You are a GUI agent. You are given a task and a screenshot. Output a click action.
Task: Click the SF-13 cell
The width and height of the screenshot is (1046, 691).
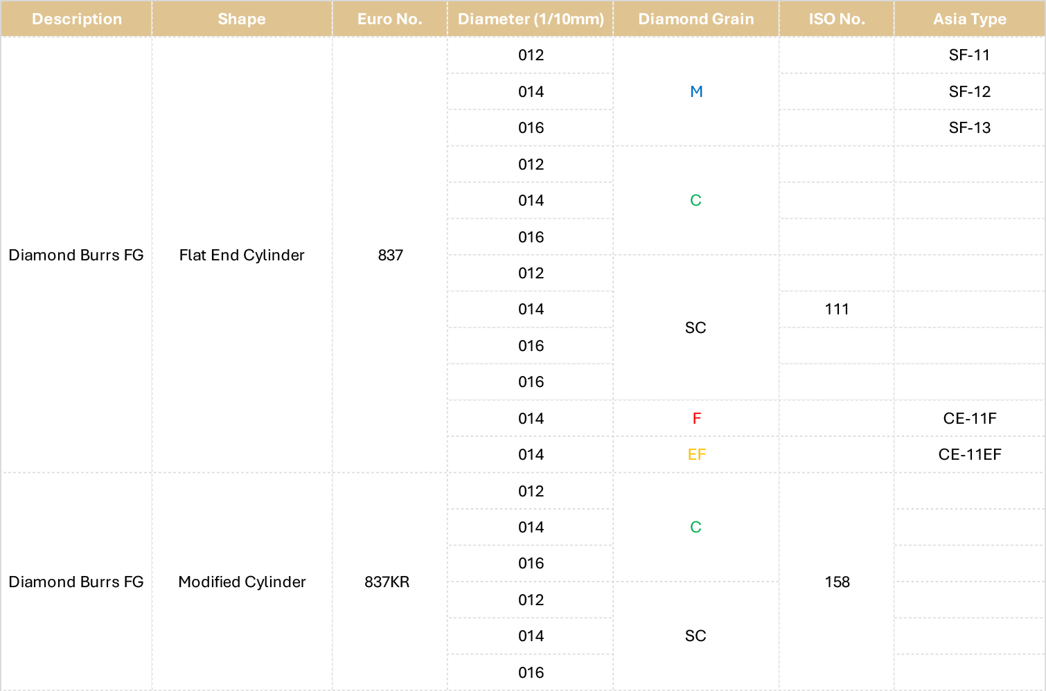click(x=970, y=127)
